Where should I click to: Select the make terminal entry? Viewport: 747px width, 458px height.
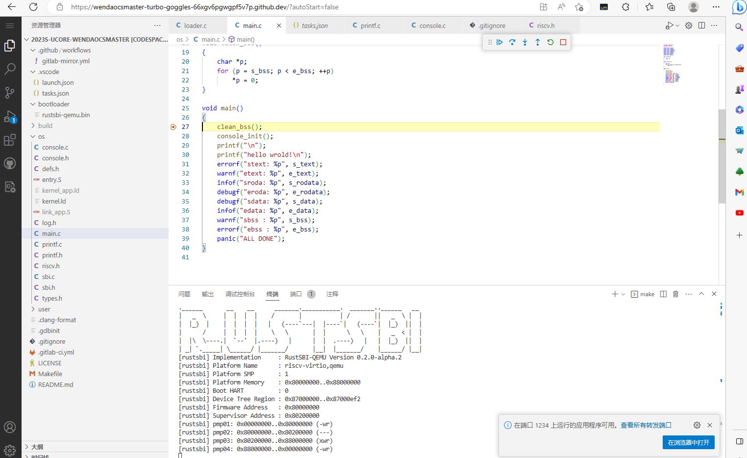(x=643, y=294)
